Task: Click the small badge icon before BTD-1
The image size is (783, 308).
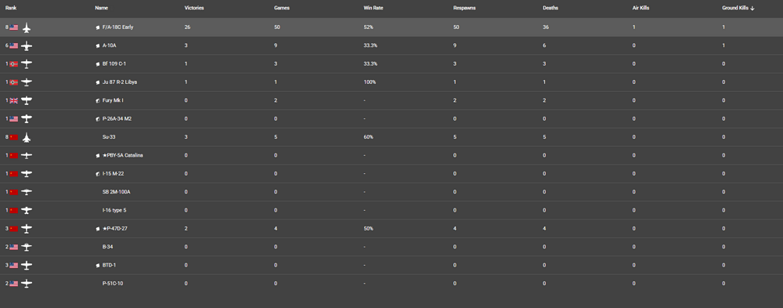Action: tap(98, 266)
